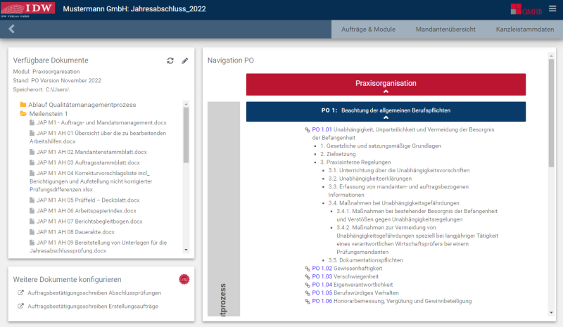The height and width of the screenshot is (327, 563).
Task: Select 3.4. Maßnahmen bei Unabhängigkeitsgefährdungen
Action: pyautogui.click(x=393, y=203)
